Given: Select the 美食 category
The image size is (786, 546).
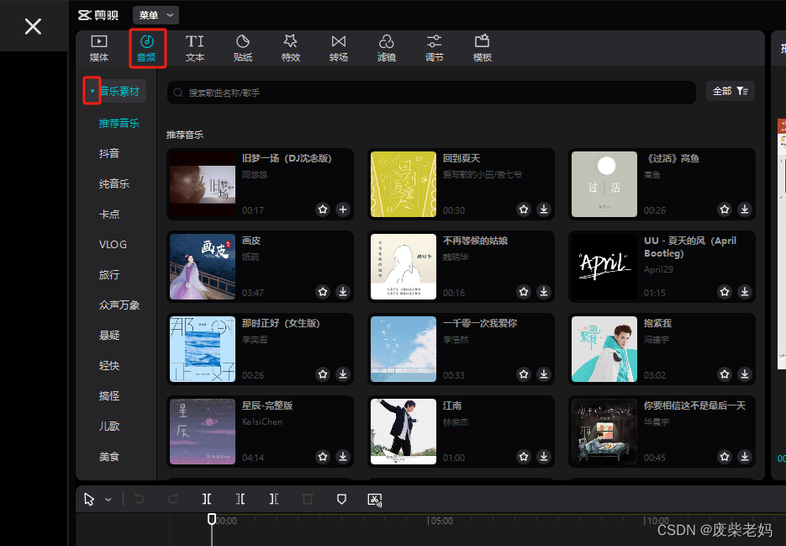Looking at the screenshot, I should (109, 457).
